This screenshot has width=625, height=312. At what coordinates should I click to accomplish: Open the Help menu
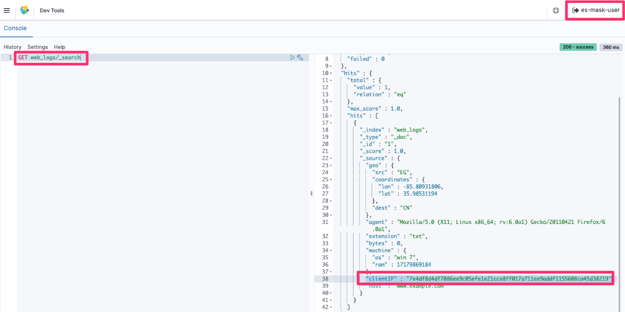[59, 47]
